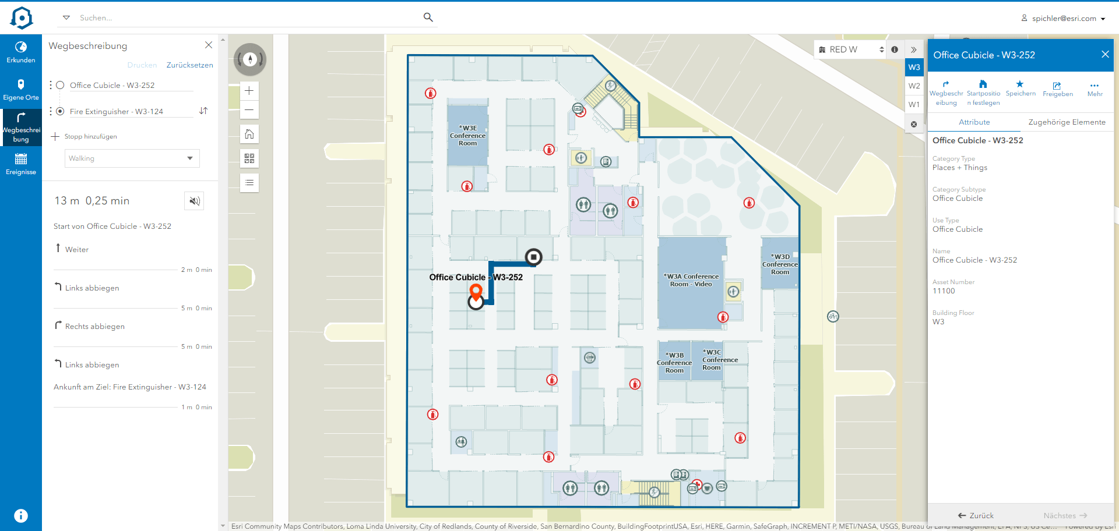Zoom in on the map with the plus icon
1119x531 pixels.
click(x=249, y=91)
